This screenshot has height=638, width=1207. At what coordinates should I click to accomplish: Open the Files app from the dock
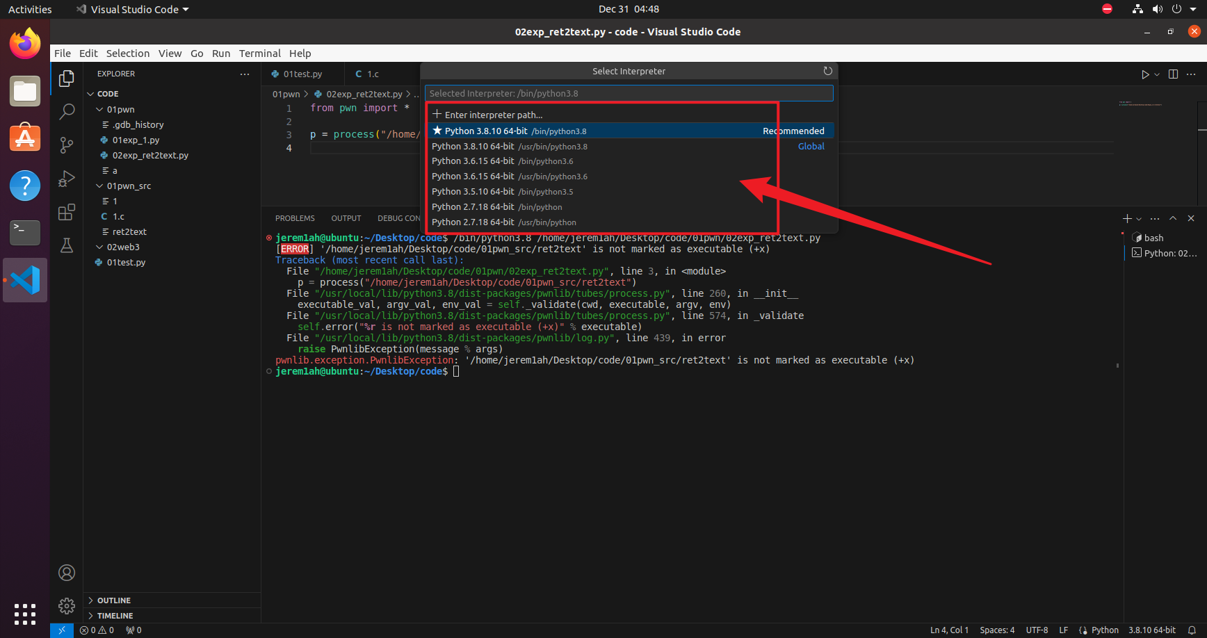25,91
